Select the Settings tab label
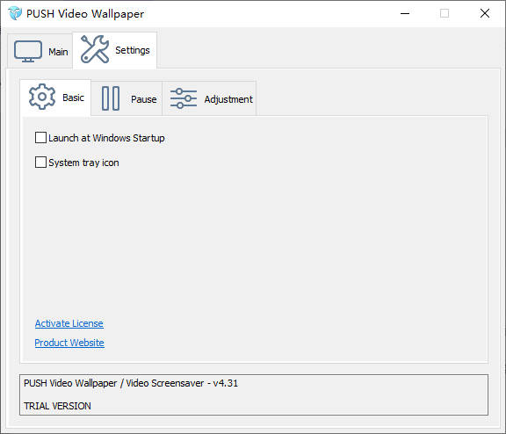Screen dimensions: 506x434 click(x=133, y=50)
